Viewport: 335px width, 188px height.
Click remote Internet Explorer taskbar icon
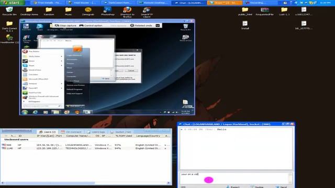pyautogui.click(x=35, y=112)
